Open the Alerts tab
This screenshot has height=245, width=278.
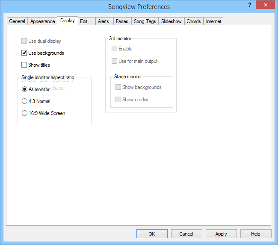[104, 21]
